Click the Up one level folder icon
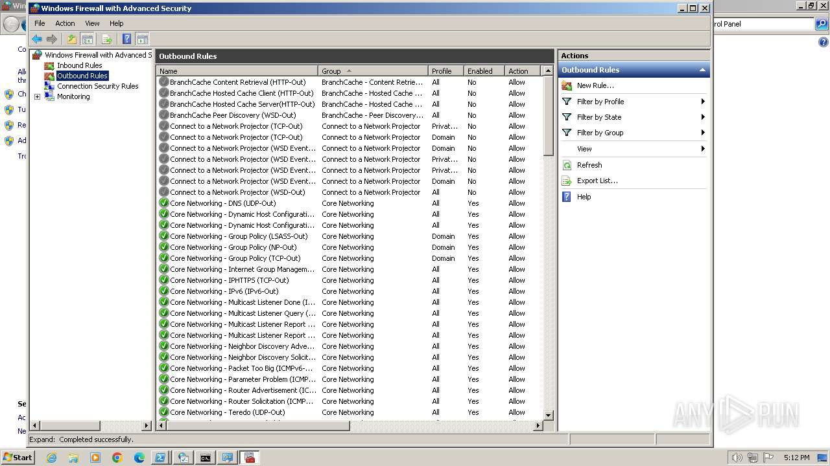This screenshot has width=830, height=466. 72,39
